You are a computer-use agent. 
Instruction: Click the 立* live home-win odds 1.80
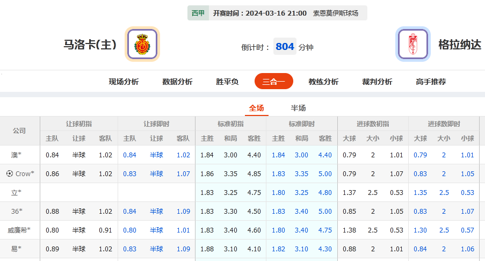click(278, 192)
